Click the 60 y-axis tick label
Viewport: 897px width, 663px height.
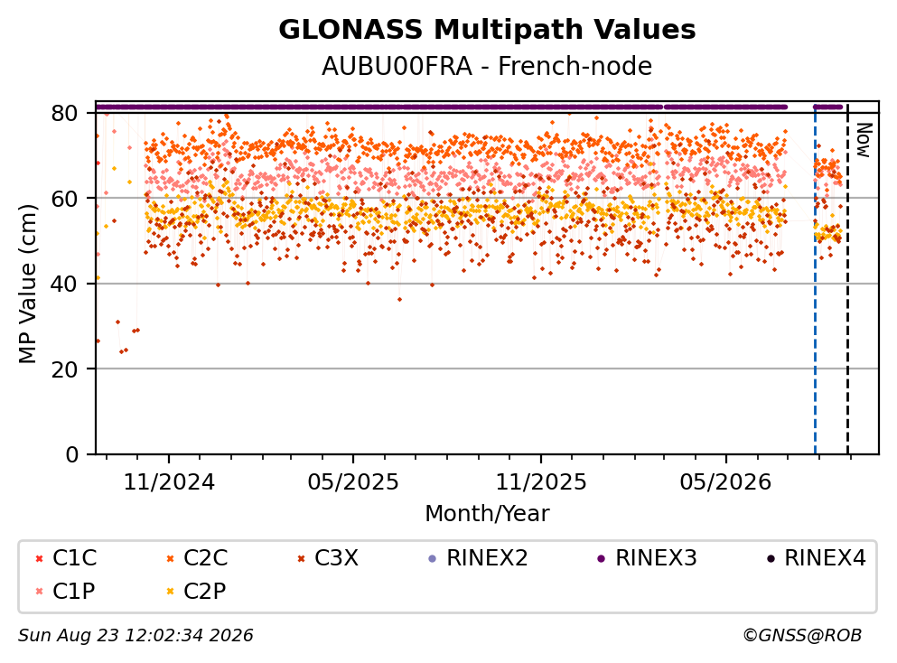click(65, 199)
